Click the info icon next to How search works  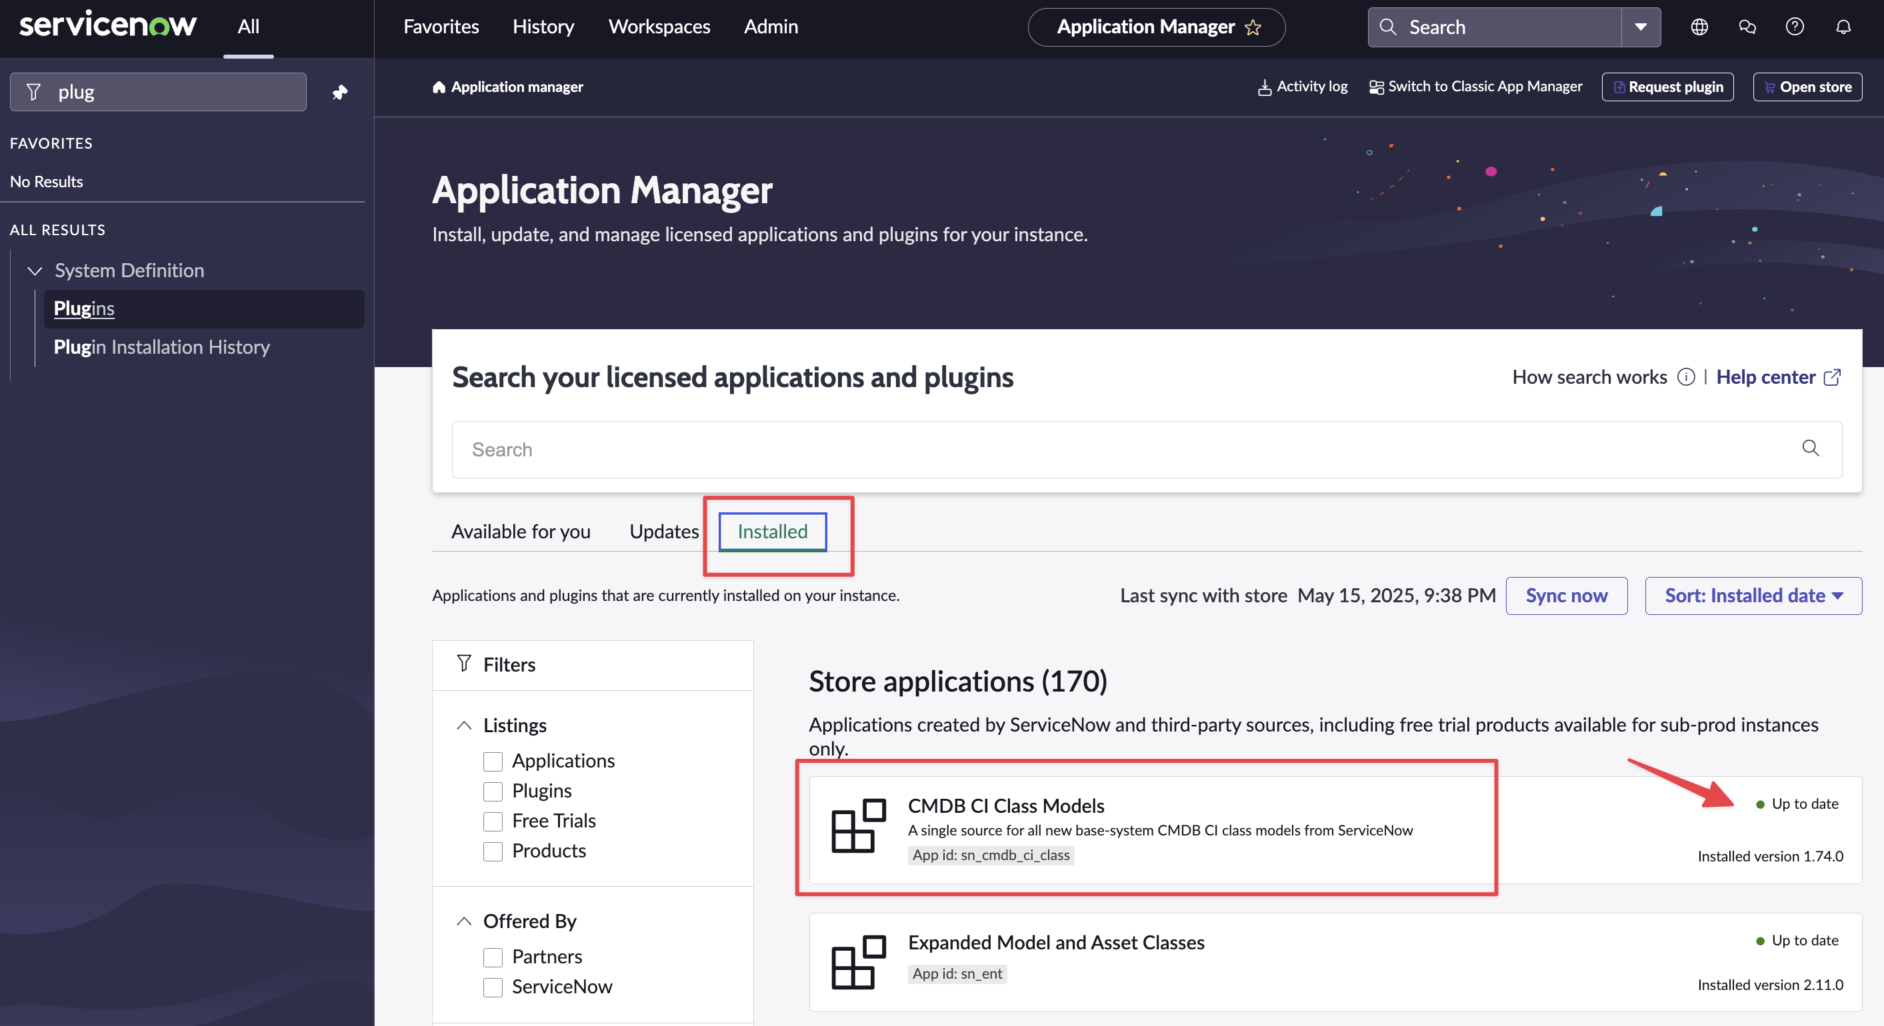(x=1685, y=377)
